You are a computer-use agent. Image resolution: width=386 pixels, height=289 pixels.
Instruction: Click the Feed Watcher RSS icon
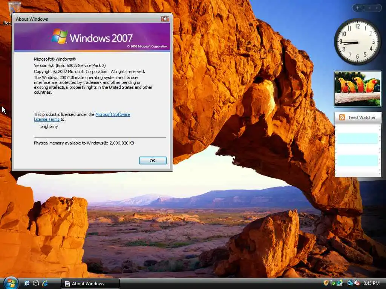click(x=342, y=117)
